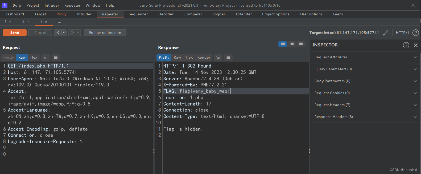The image size is (421, 174).
Task: Switch Response view to Raw
Action: click(x=178, y=57)
